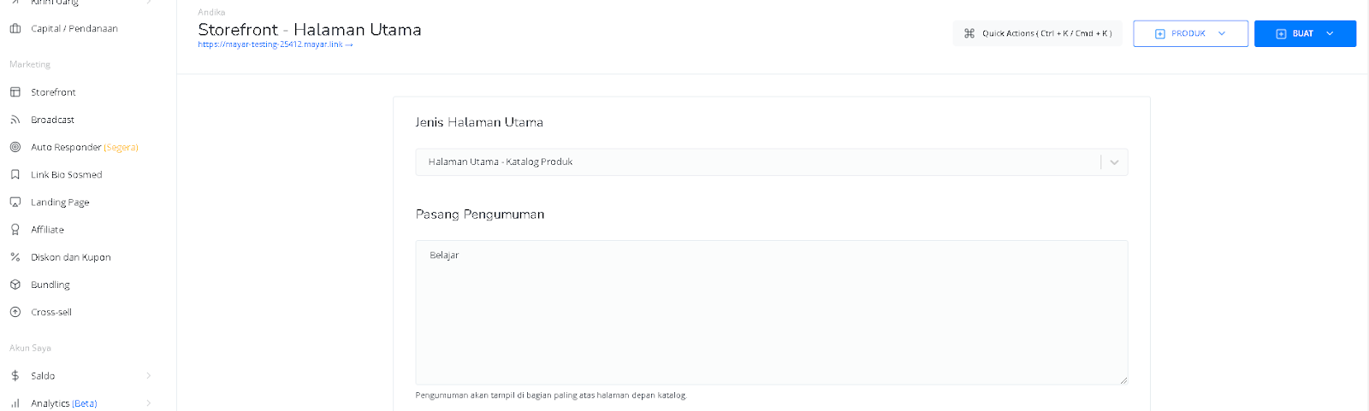This screenshot has width=1369, height=411.
Task: Open Quick Actions command palette button
Action: (1038, 33)
